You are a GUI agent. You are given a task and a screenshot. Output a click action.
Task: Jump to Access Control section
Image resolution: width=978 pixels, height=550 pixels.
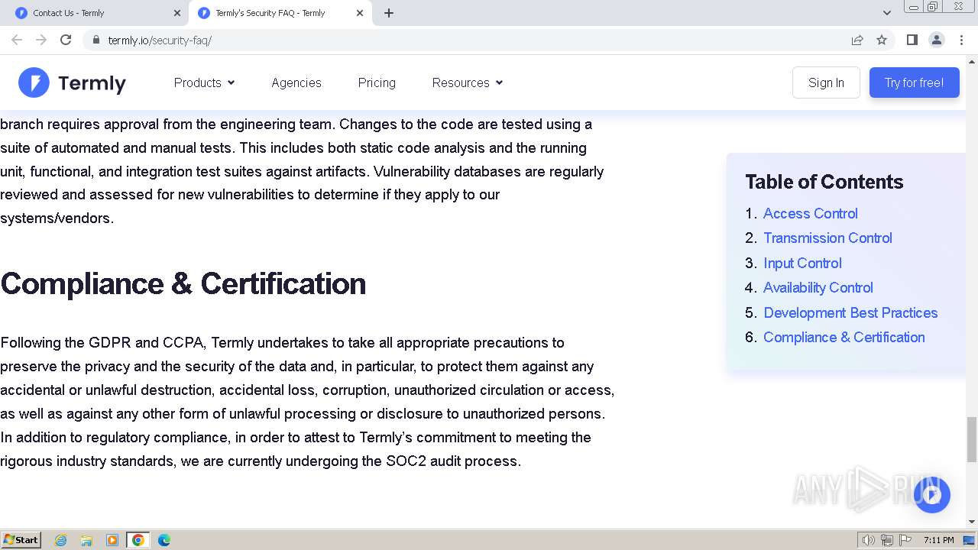coord(810,213)
